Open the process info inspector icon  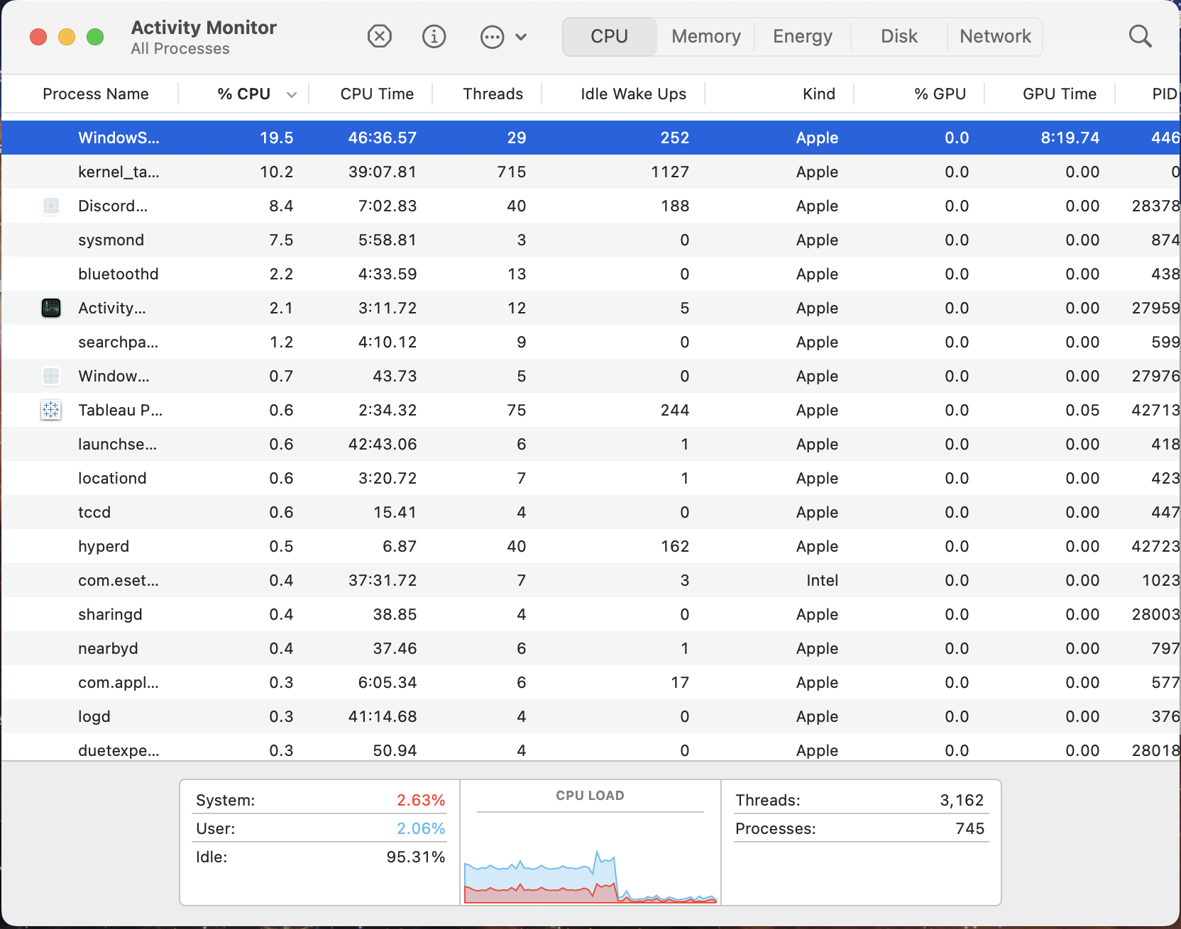[434, 36]
